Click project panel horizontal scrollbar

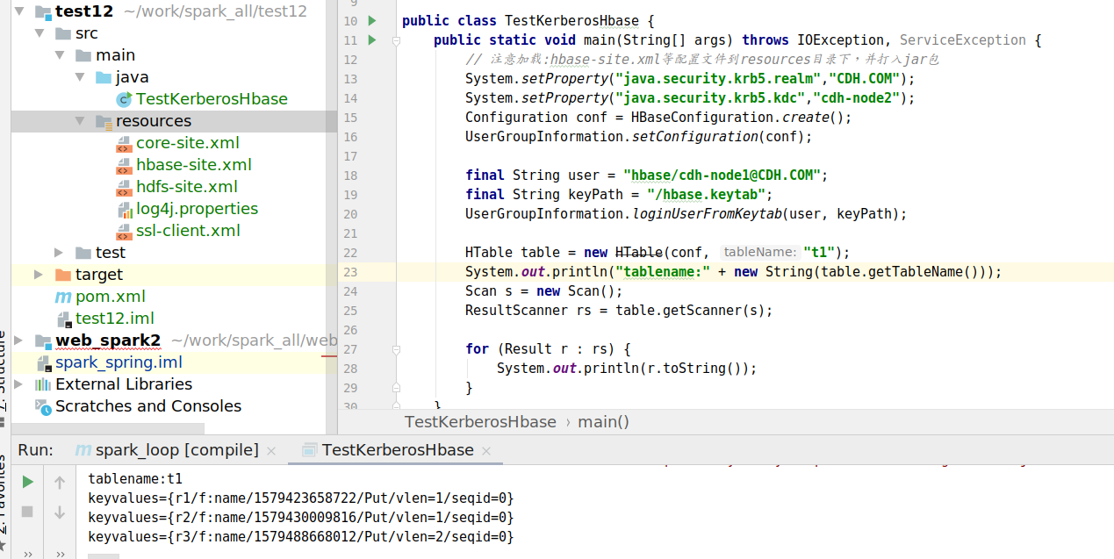107,429
